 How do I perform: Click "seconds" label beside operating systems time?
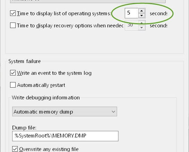158,14
